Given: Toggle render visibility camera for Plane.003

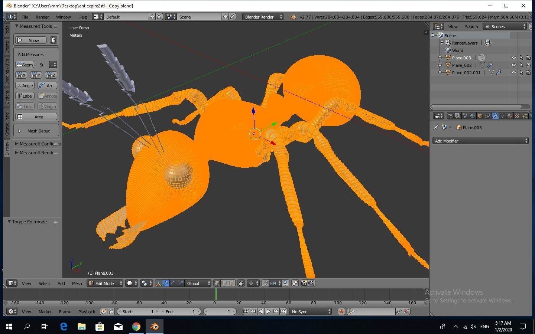Looking at the screenshot, I should tap(529, 58).
